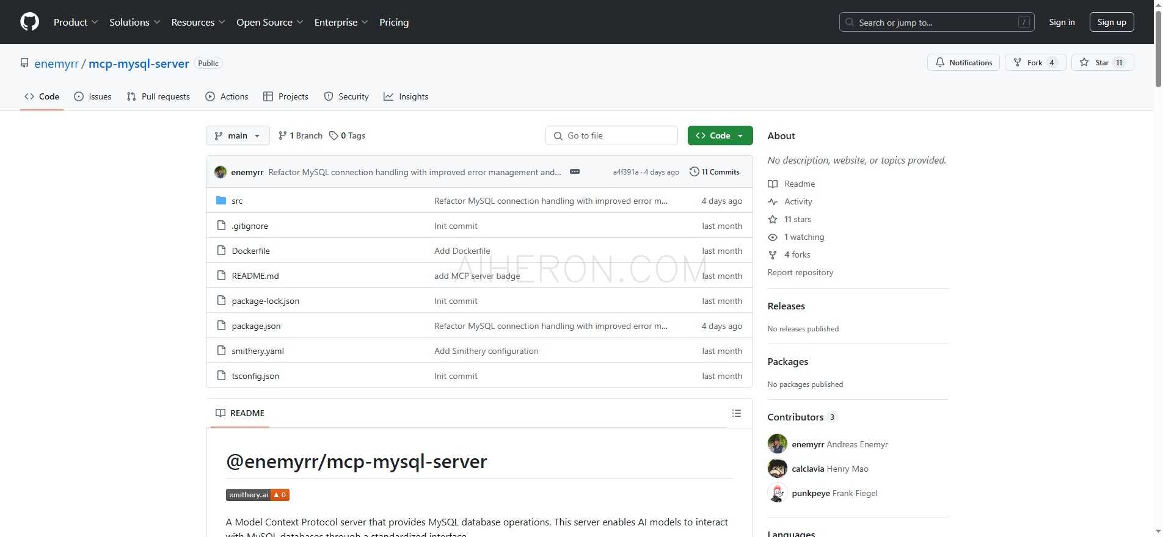Open enemyrr contributor avatar in sidebar
Viewport: 1163px width, 537px height.
click(x=777, y=444)
